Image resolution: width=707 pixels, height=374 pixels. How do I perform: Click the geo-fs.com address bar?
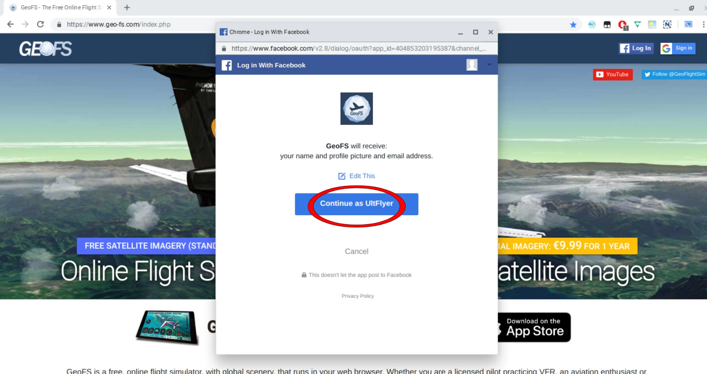(x=118, y=24)
